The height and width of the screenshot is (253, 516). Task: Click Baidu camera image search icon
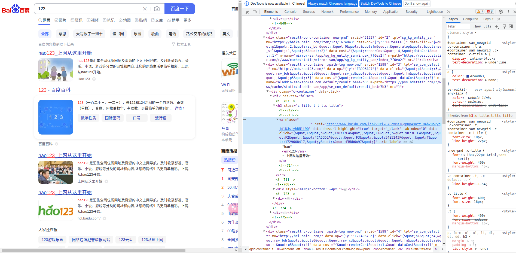[157, 9]
